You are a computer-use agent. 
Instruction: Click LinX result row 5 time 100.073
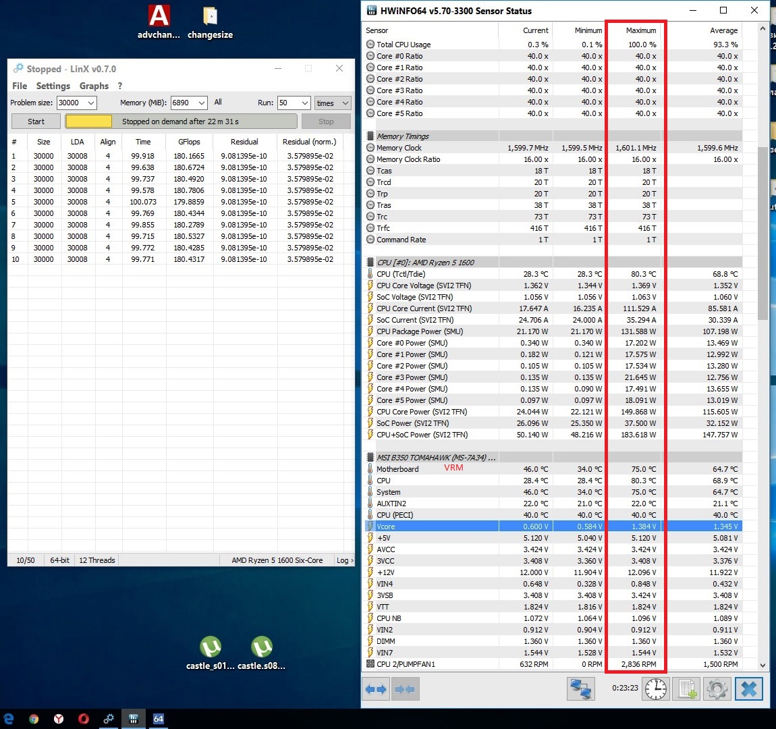point(143,202)
